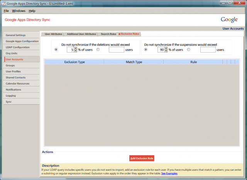Increase the suspensions percentage with the up arrow

click(166, 48)
